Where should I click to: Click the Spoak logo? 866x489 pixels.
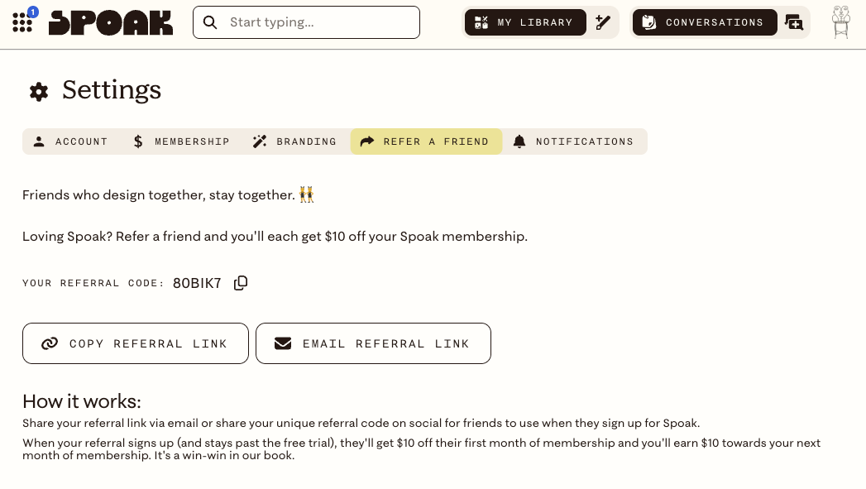point(111,22)
